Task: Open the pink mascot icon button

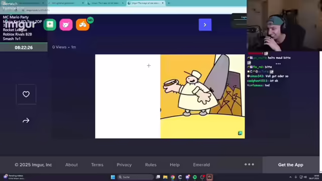Action: click(x=66, y=25)
